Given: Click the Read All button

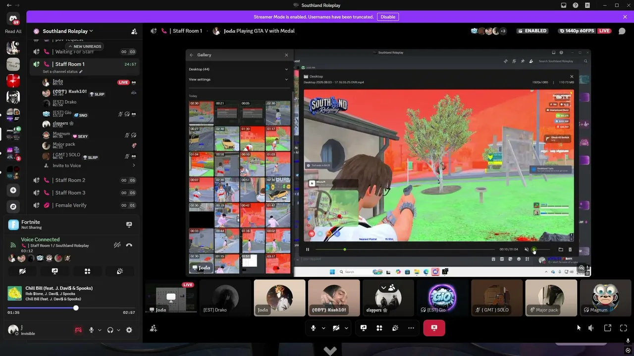Looking at the screenshot, I should click(x=13, y=32).
